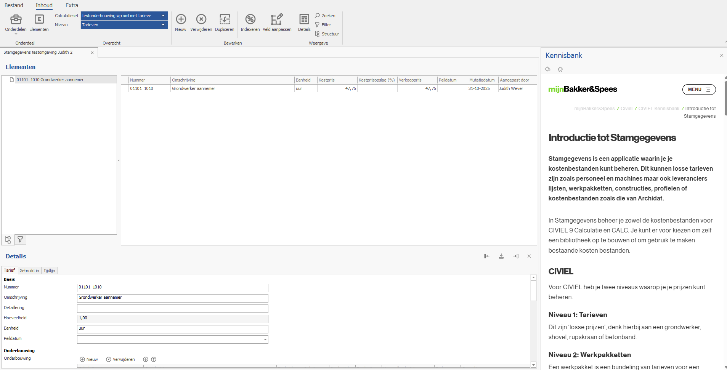Toggle Structuur view in ribbon

(x=327, y=34)
